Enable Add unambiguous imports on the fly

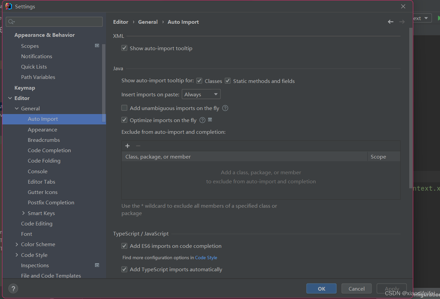[x=124, y=108]
